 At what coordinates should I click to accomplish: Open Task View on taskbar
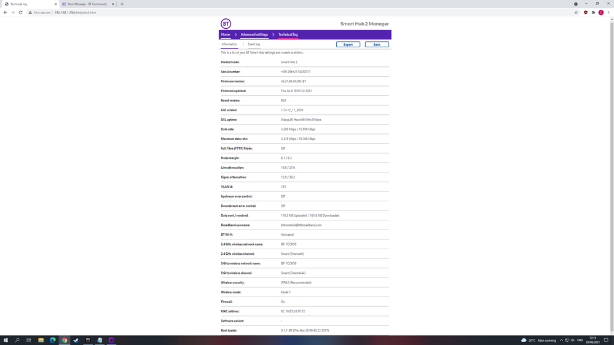(x=29, y=340)
